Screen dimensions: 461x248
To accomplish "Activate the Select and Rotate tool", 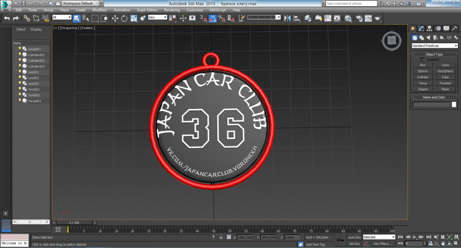I will [x=124, y=18].
